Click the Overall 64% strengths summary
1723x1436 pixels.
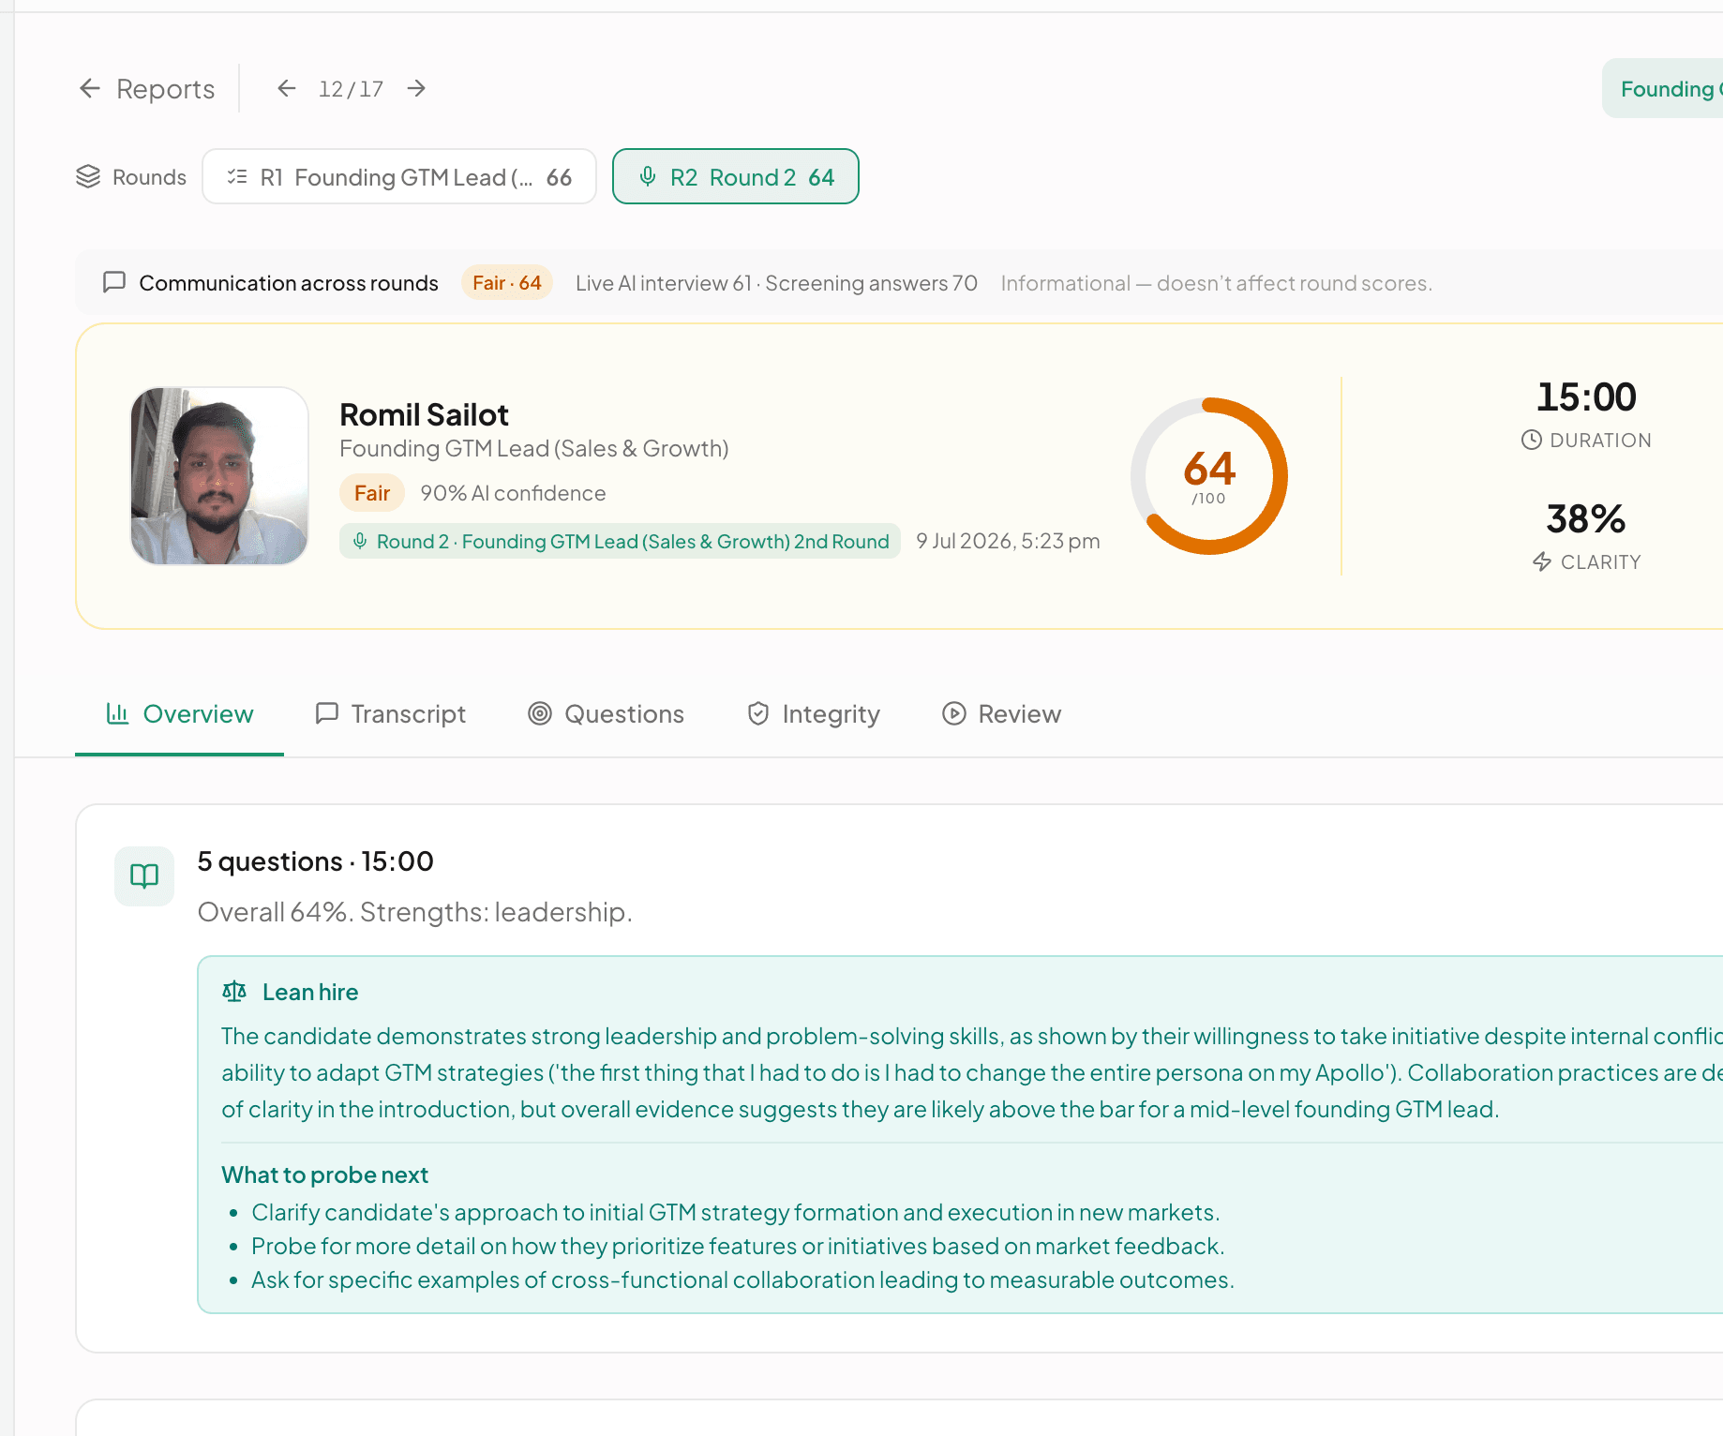(414, 912)
